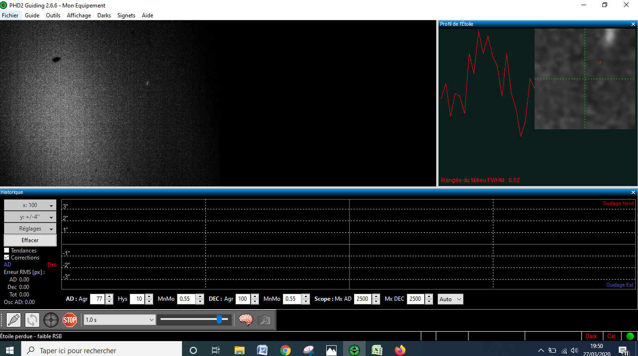
Task: Open the Aide menu
Action: point(147,15)
